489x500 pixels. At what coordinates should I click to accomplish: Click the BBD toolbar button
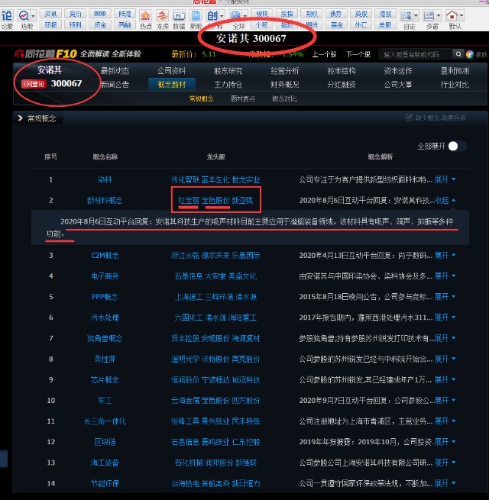click(100, 14)
